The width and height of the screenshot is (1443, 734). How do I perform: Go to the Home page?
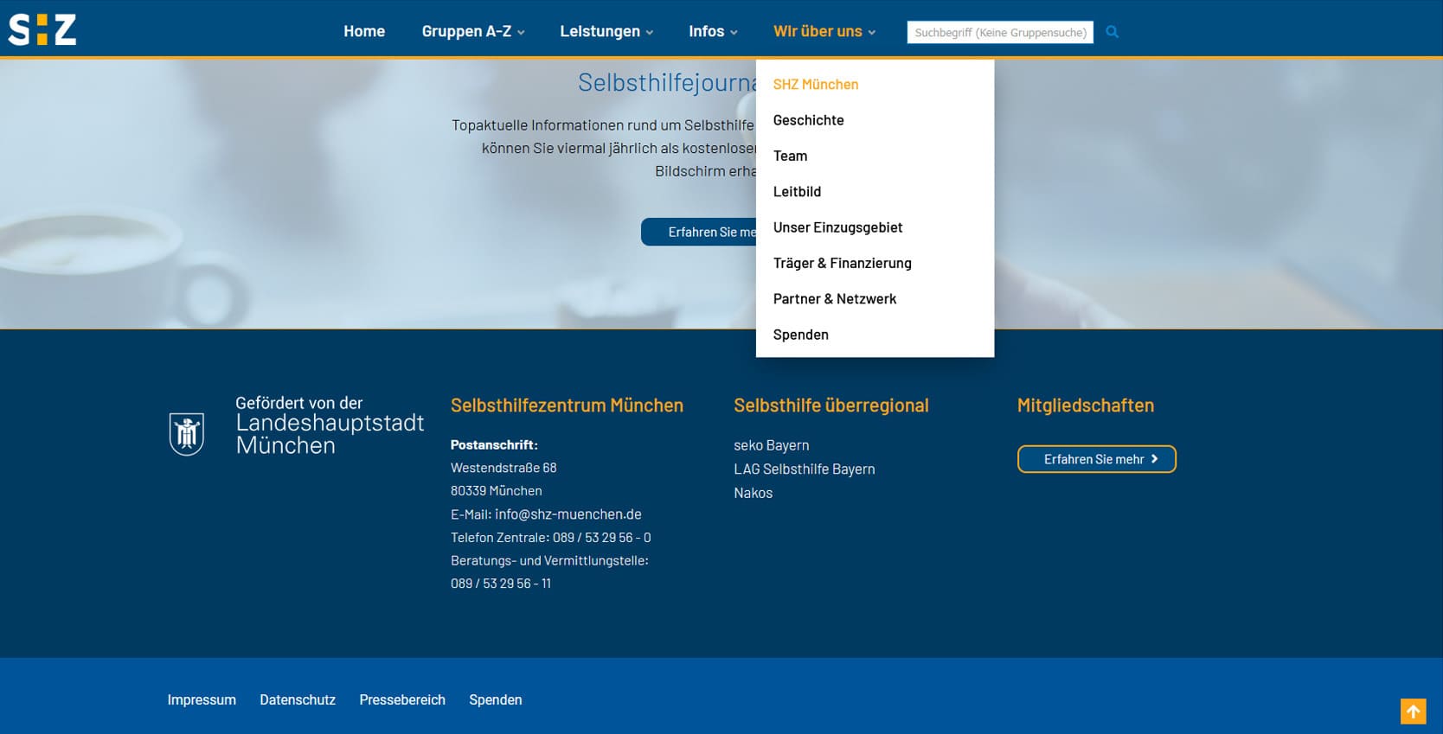[363, 32]
